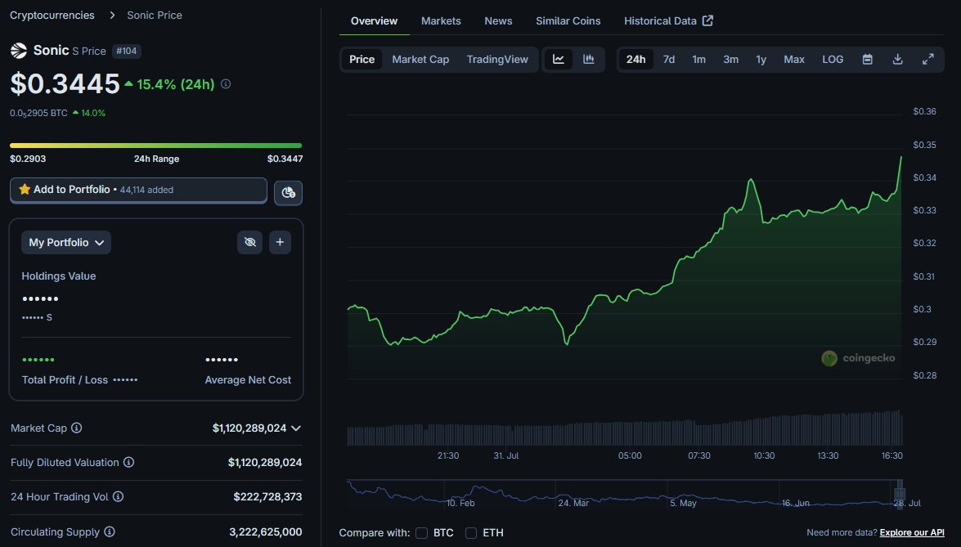Open the calendar date range picker
Image resolution: width=961 pixels, height=547 pixels.
click(x=867, y=60)
